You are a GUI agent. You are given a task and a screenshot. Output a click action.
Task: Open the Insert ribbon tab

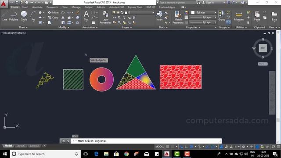click(25, 7)
